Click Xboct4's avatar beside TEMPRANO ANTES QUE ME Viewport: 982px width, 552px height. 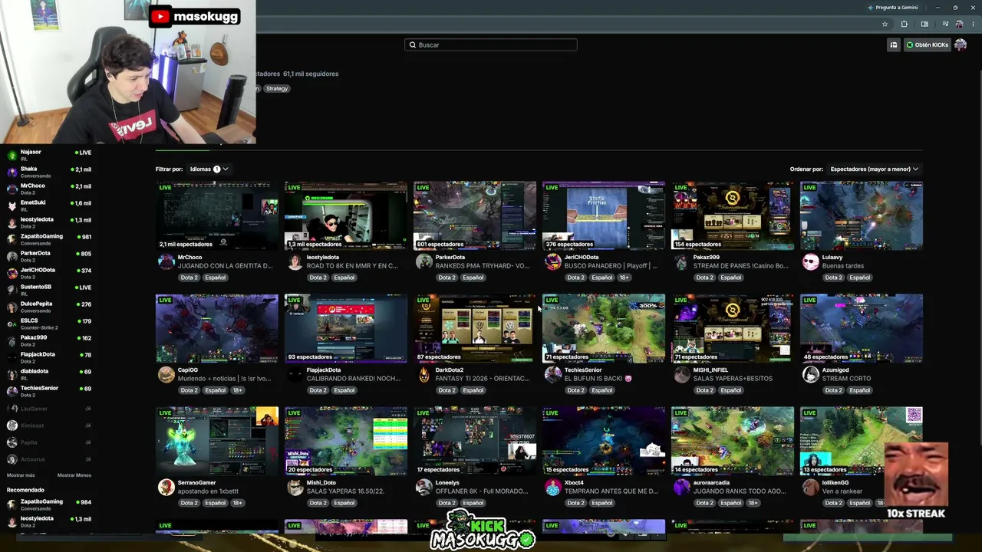(x=553, y=488)
